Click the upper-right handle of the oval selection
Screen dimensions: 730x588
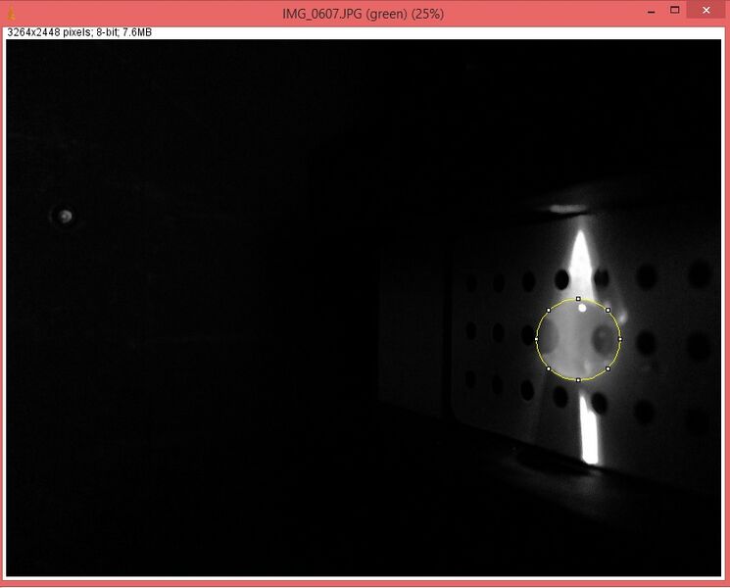click(x=608, y=310)
